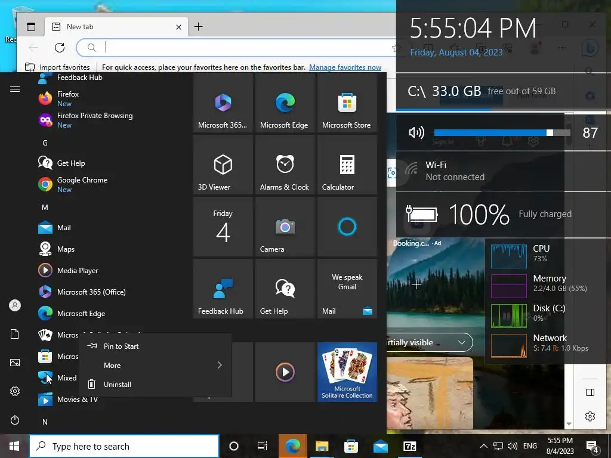Choose Uninstall from context menu
The image size is (611, 458).
[x=155, y=385]
